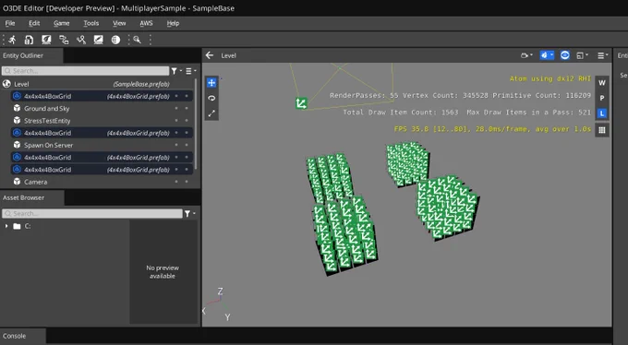Viewport: 628px width, 345px height.
Task: Click the Entity Outliner search field
Action: point(85,71)
